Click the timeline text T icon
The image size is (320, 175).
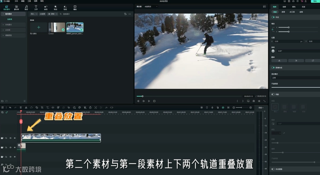tap(47, 107)
